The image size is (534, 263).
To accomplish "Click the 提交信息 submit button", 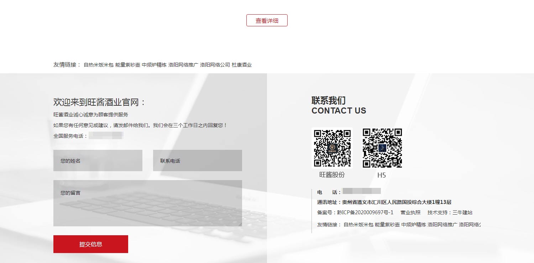I will (91, 244).
